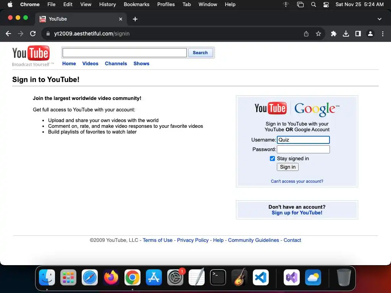Click Sign up for YouTube link
The image size is (391, 293).
(x=297, y=213)
